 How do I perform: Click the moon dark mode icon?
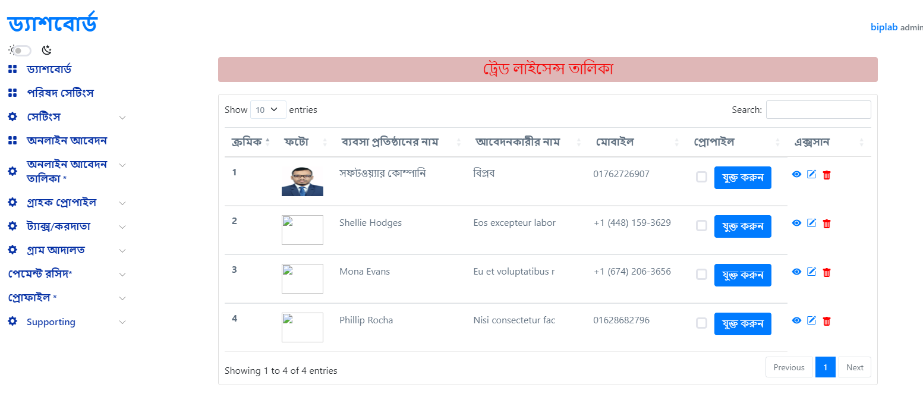(x=46, y=51)
